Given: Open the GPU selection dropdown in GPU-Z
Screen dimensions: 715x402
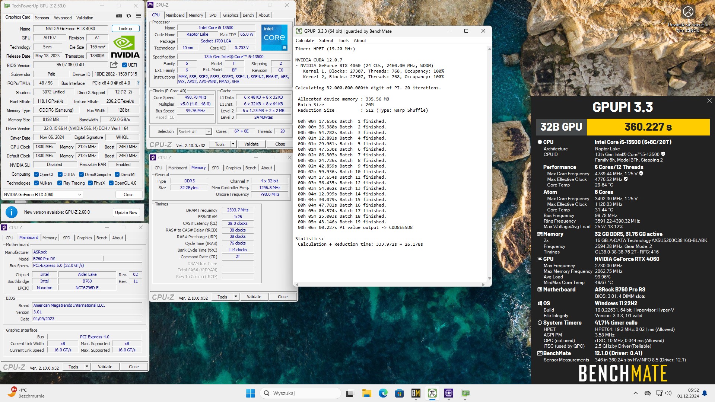Looking at the screenshot, I should coord(43,195).
